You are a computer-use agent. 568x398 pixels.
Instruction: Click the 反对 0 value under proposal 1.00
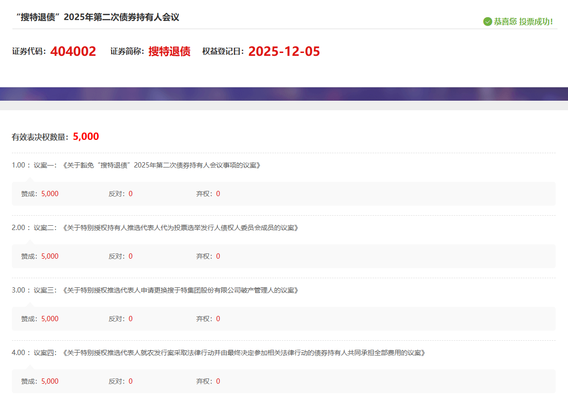click(131, 194)
